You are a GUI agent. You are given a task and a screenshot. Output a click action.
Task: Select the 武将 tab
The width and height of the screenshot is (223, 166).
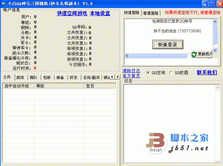[20, 78]
